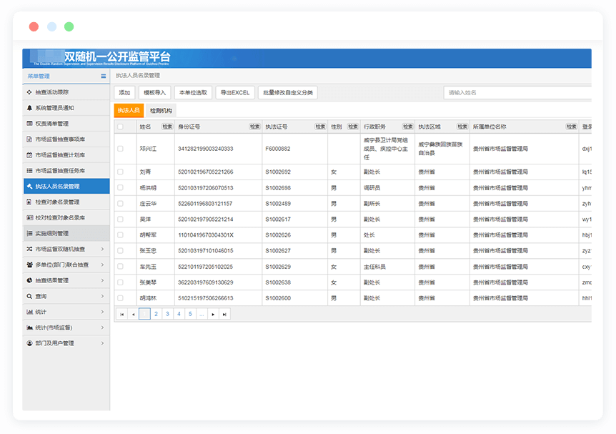Check the select-all checkbox in table header
Viewport: 616px width, 434px height.
[120, 127]
